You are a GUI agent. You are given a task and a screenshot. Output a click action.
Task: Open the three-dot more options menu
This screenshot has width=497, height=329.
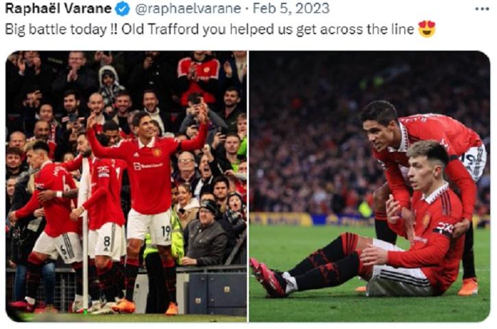[x=482, y=9]
